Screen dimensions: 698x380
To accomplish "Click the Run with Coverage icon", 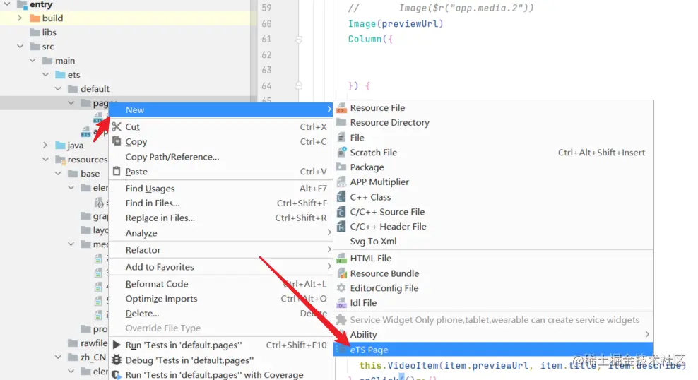I will (x=117, y=374).
